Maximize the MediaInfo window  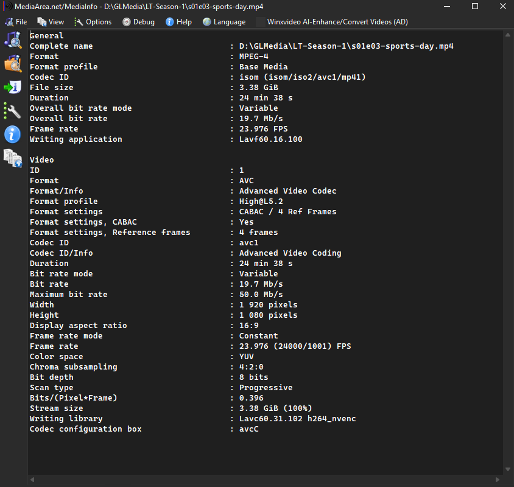475,7
